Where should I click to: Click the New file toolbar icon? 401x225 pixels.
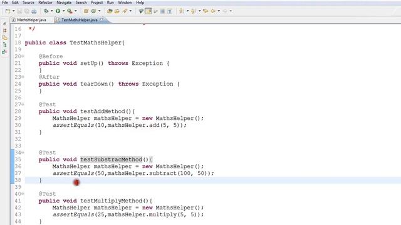pyautogui.click(x=8, y=11)
